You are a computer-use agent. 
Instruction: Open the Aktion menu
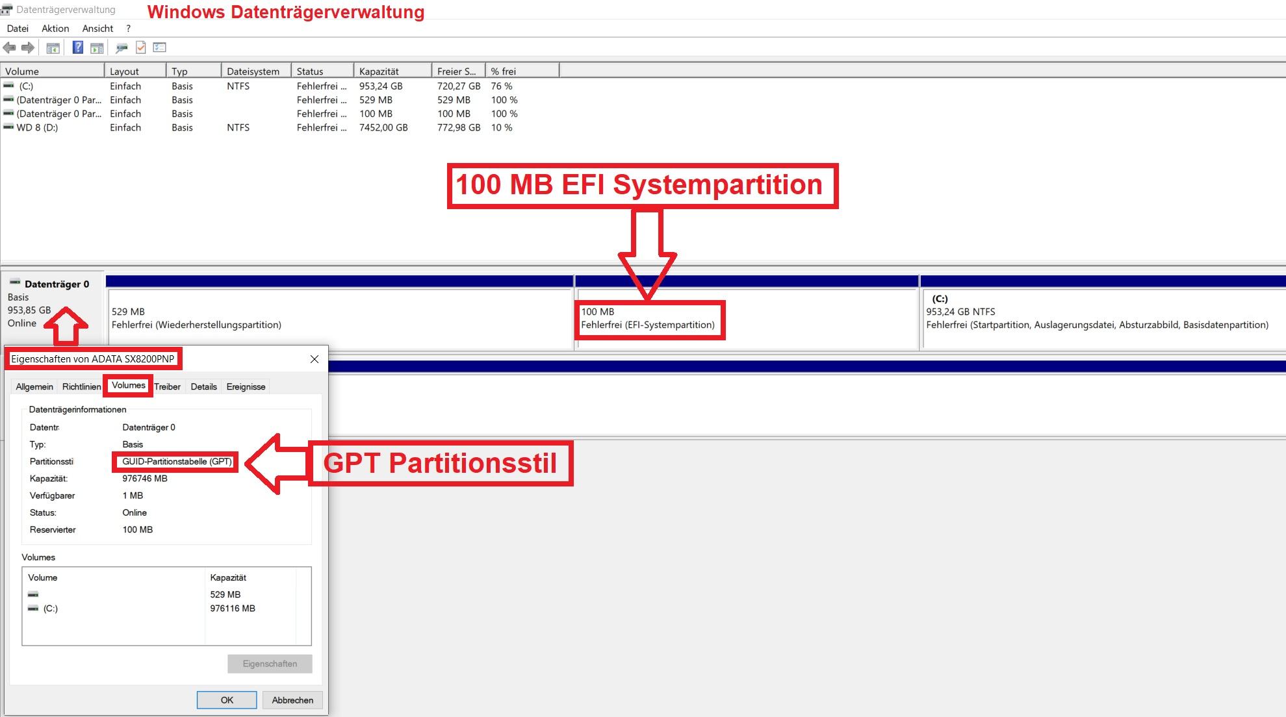tap(55, 29)
